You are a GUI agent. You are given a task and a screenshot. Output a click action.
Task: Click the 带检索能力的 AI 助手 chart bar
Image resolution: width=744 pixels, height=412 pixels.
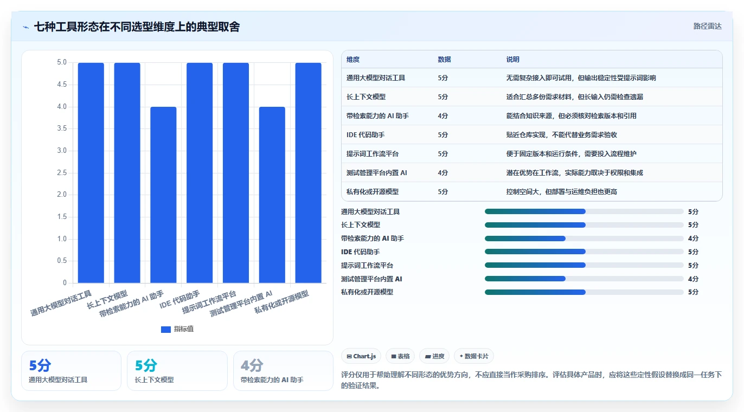(x=163, y=195)
